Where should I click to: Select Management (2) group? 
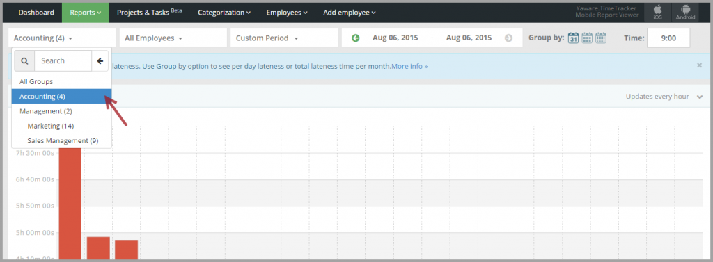(x=61, y=110)
